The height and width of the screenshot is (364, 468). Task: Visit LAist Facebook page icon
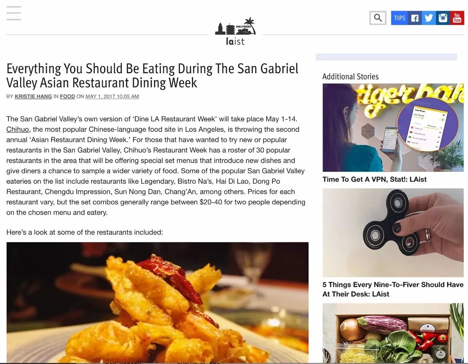[x=415, y=18]
